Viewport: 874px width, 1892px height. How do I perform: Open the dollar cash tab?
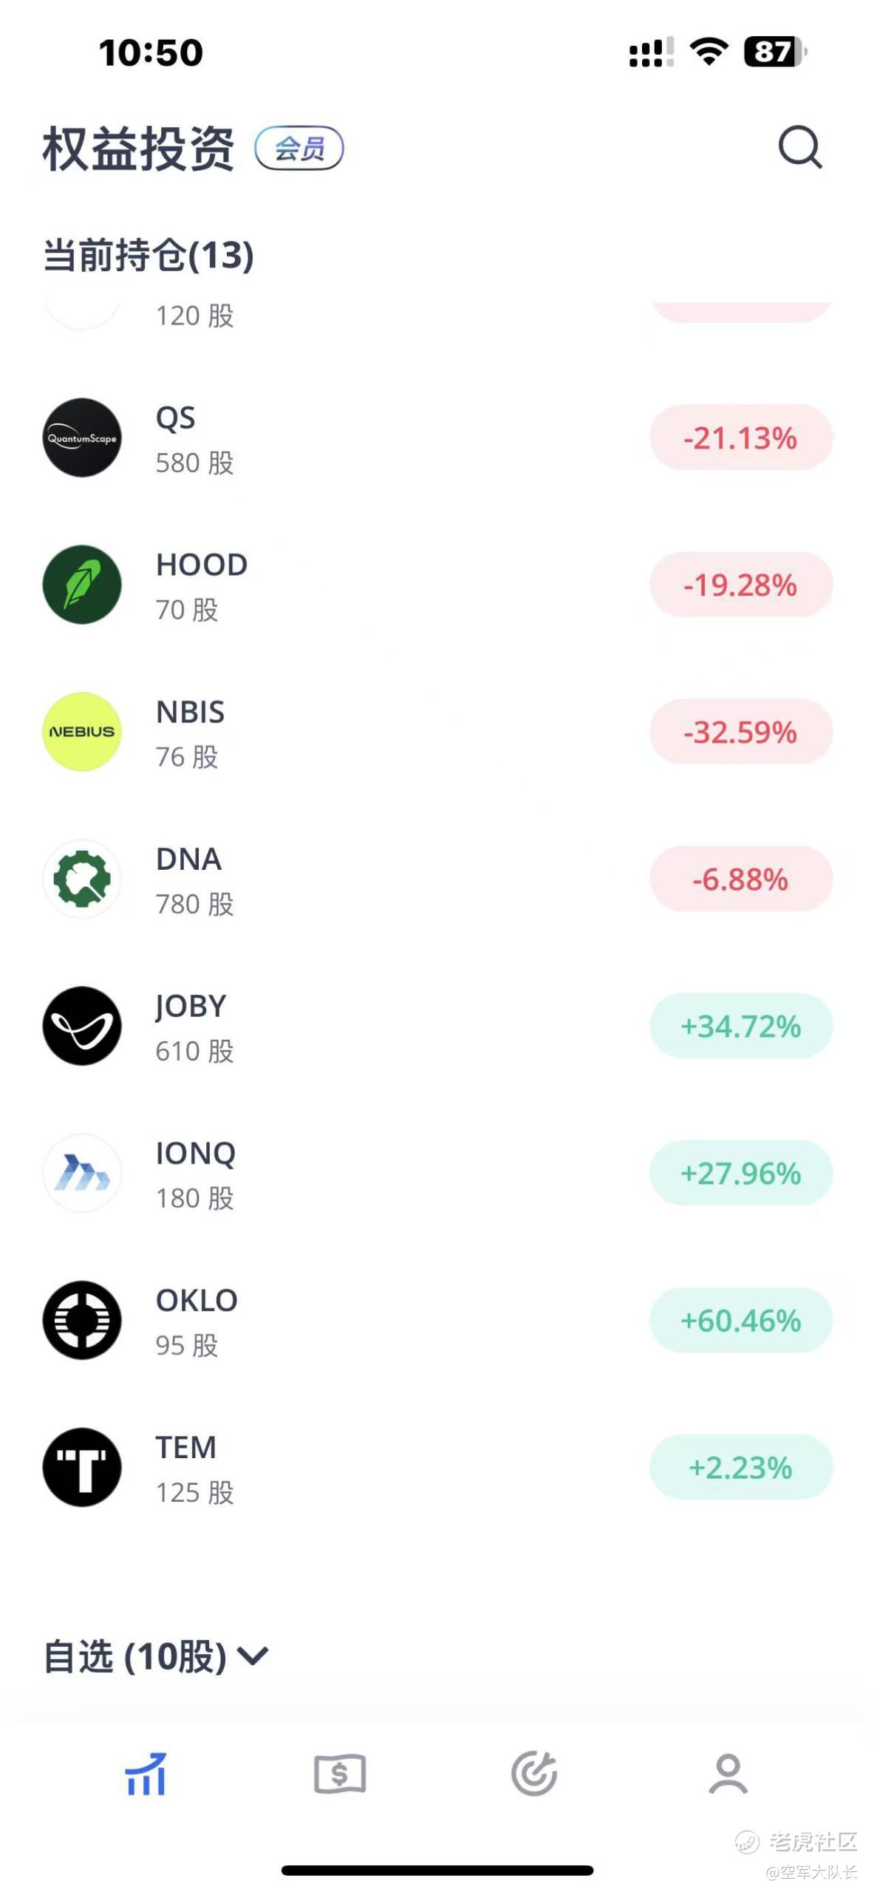pyautogui.click(x=340, y=1774)
